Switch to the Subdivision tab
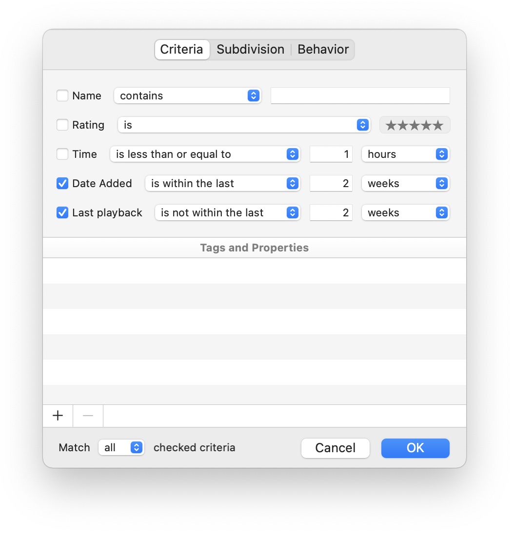514x536 pixels. (250, 49)
